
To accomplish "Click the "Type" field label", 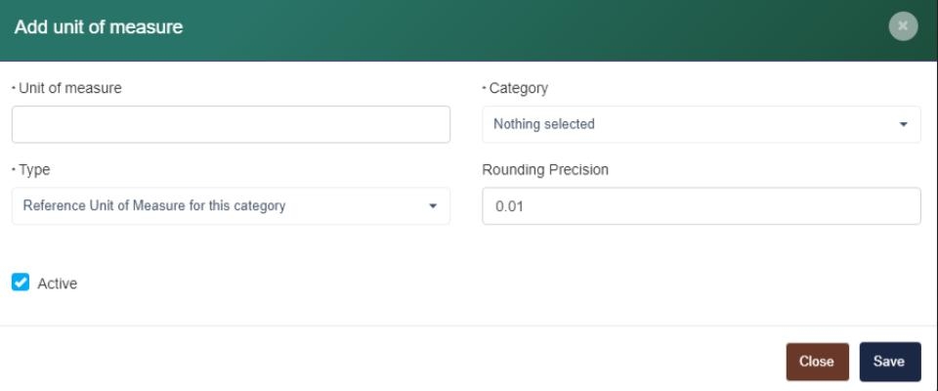I will point(34,170).
